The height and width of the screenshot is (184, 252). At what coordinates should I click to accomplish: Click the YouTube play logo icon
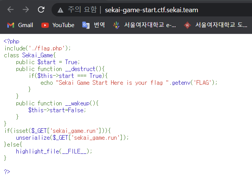pyautogui.click(x=45, y=25)
